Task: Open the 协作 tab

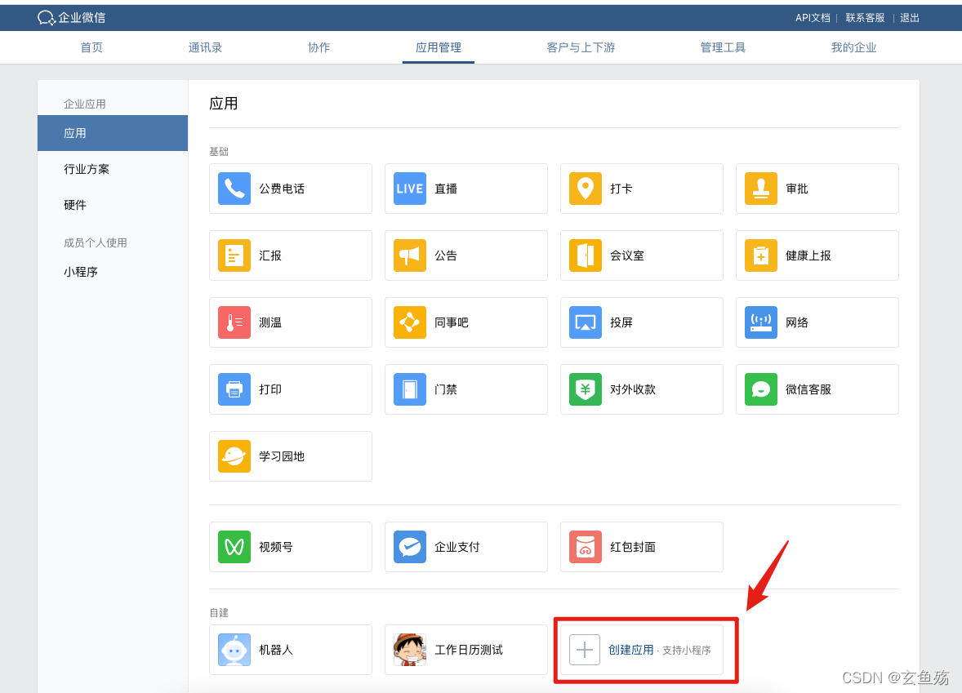Action: coord(319,47)
